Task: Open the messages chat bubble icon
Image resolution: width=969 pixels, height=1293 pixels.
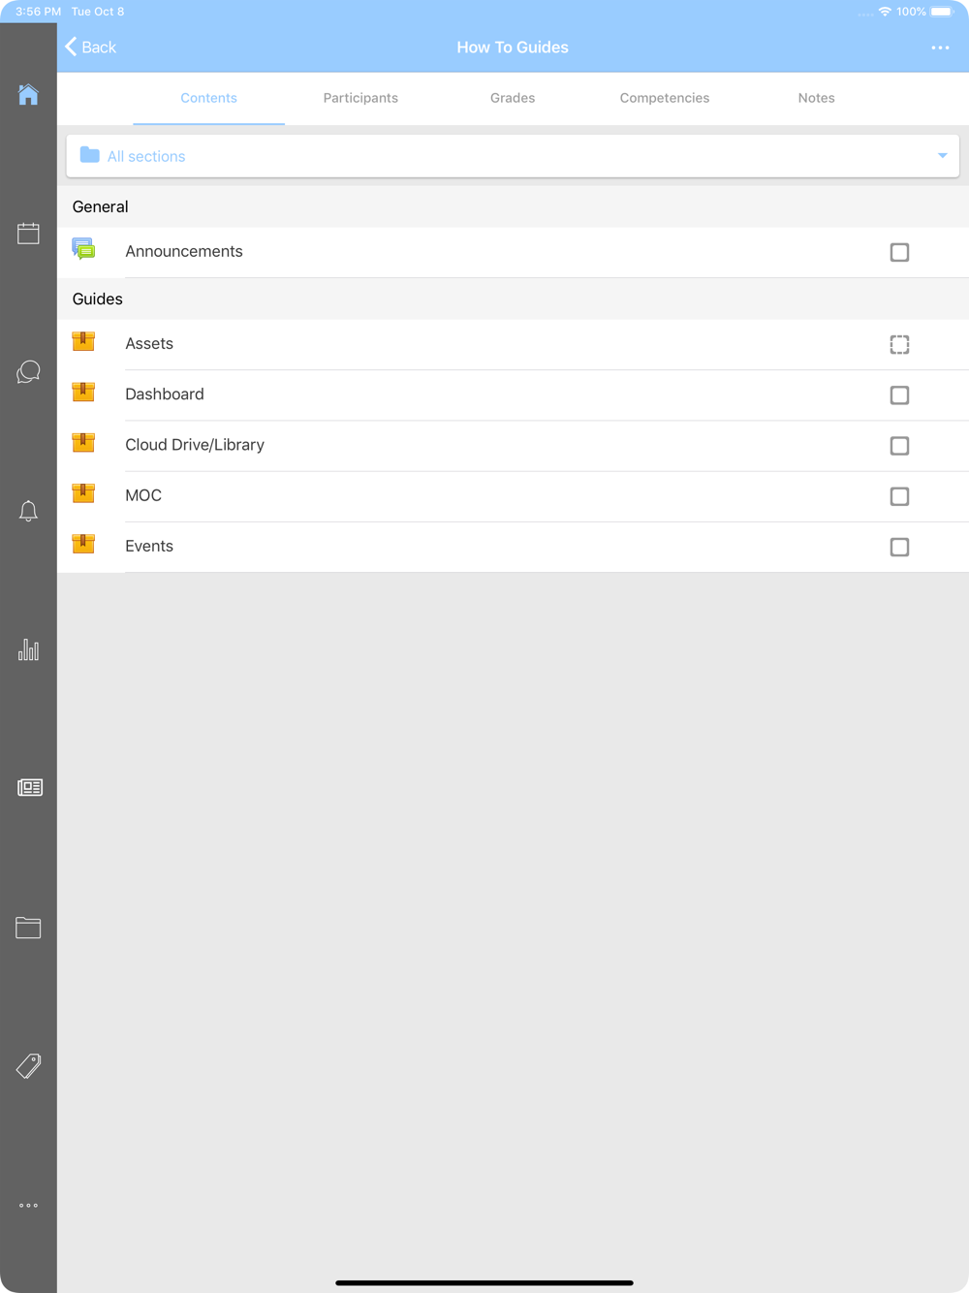Action: (28, 372)
